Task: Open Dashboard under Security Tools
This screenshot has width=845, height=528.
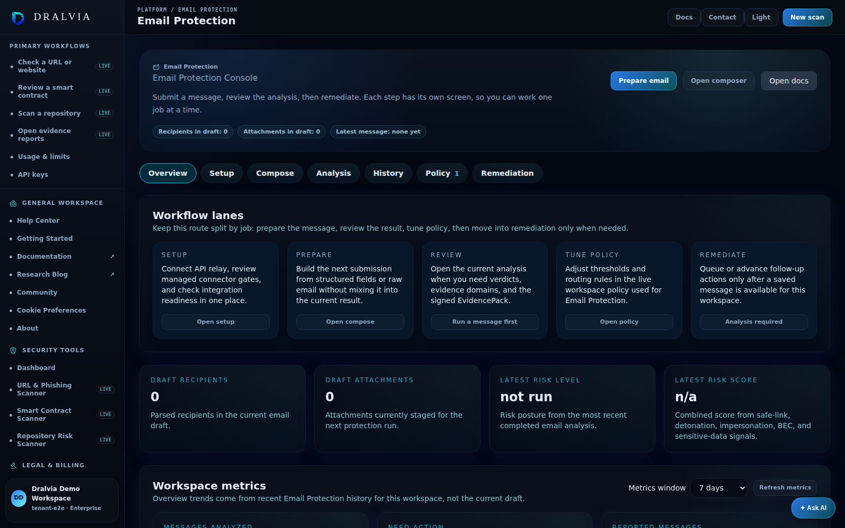Action: point(62,368)
